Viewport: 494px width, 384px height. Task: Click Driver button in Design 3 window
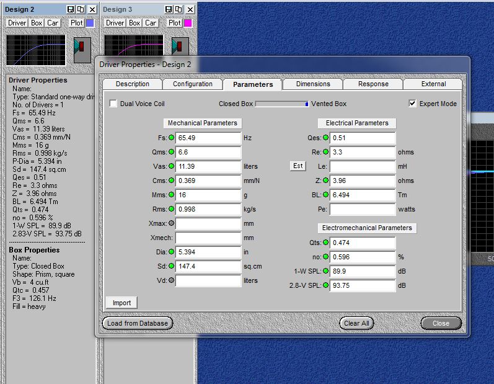115,23
